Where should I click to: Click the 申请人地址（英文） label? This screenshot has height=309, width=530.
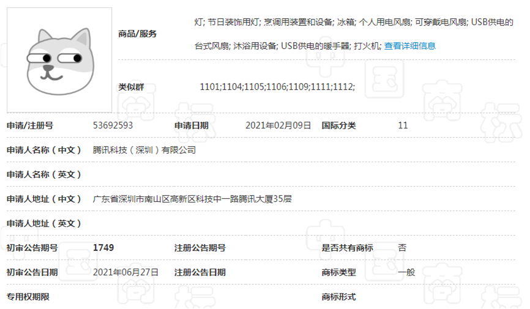click(44, 223)
